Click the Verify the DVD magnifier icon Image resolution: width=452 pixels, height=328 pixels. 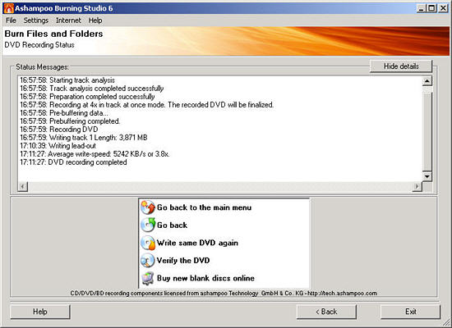(x=148, y=261)
